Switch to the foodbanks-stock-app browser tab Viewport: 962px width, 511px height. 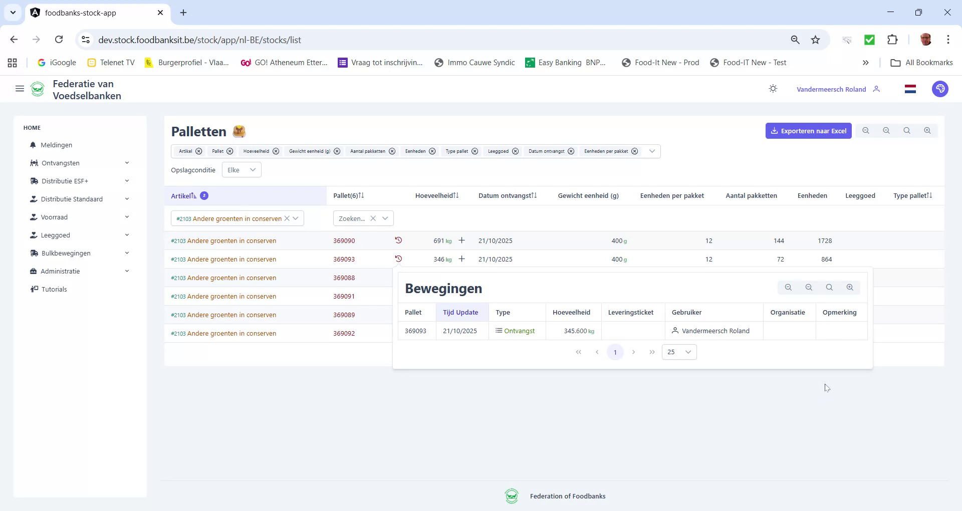pos(80,13)
